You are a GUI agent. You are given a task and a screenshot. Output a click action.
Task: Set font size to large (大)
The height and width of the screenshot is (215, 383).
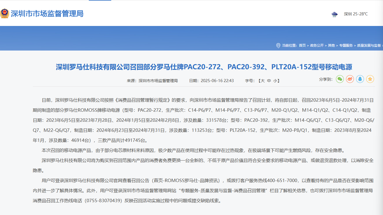click(x=263, y=81)
